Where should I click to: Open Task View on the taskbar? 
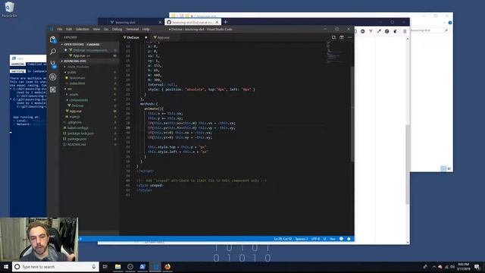pos(105,266)
